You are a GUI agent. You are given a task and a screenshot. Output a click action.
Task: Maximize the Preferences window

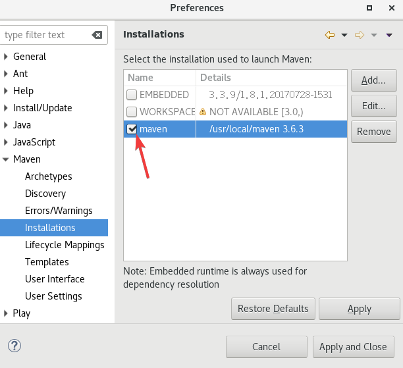[369, 8]
